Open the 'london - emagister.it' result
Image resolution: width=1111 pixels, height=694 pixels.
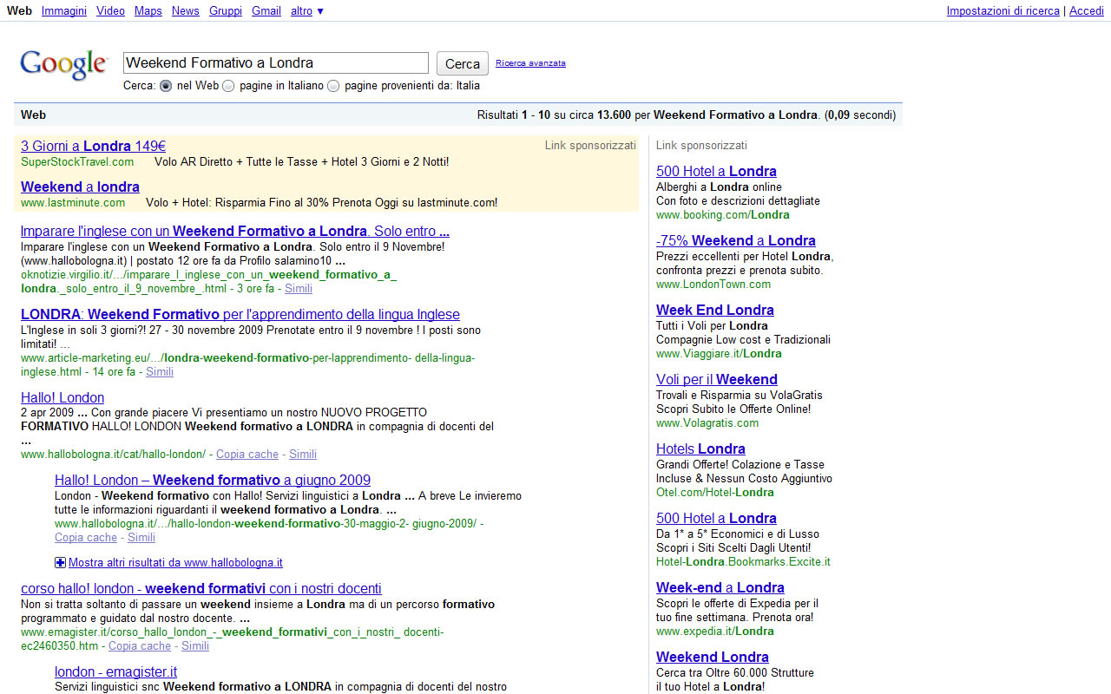click(115, 671)
